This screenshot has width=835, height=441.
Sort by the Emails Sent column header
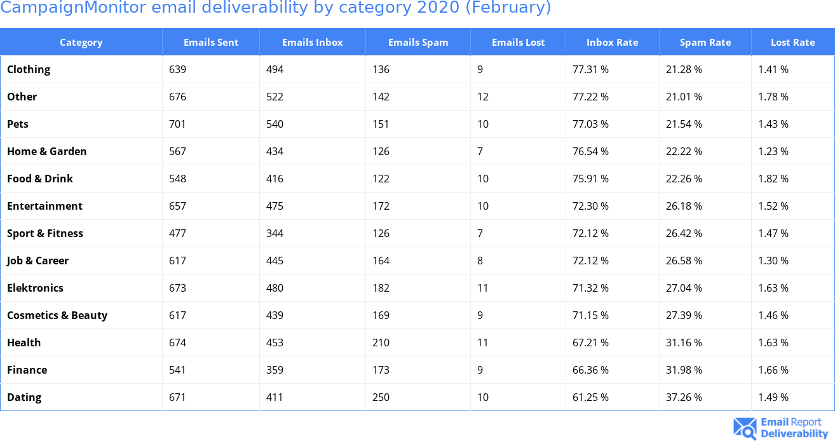coord(211,43)
